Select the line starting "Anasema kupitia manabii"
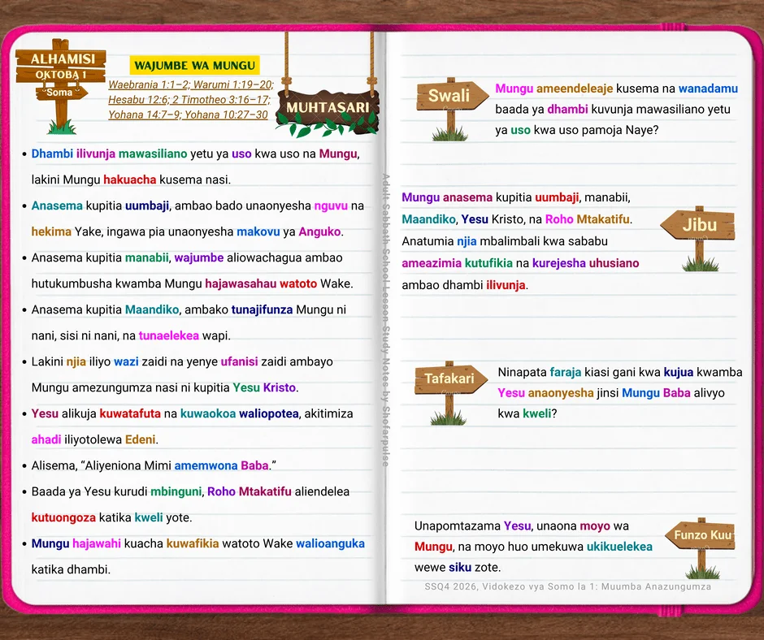Screen dimensions: 764x640 [187, 257]
